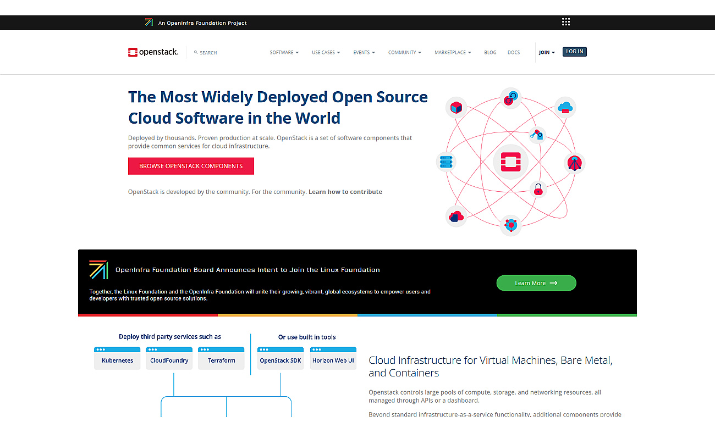
Task: Click the OpenInfra logo in the top black bar
Action: [x=149, y=23]
